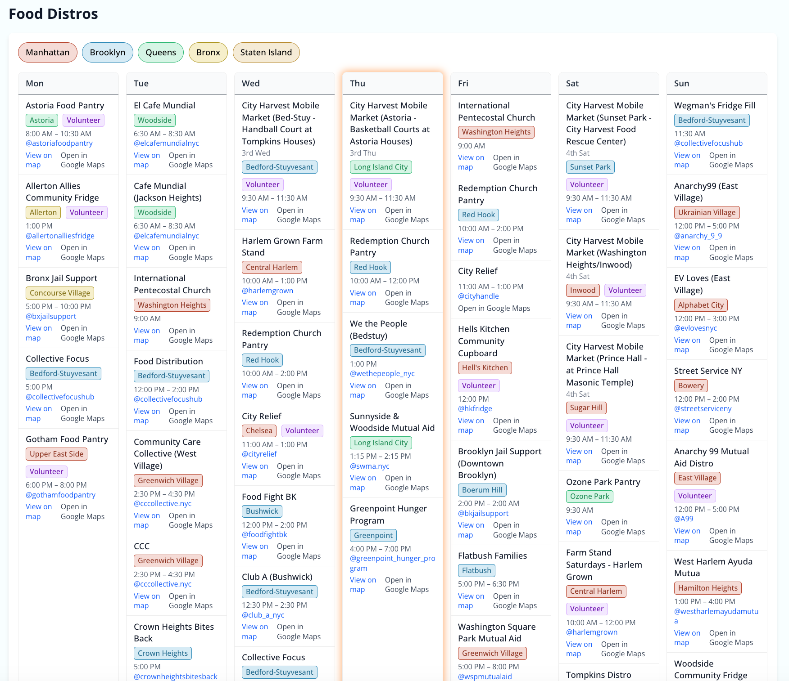Screen dimensions: 789x681
Task: Toggle the Bronx filter chip
Action: (x=208, y=52)
